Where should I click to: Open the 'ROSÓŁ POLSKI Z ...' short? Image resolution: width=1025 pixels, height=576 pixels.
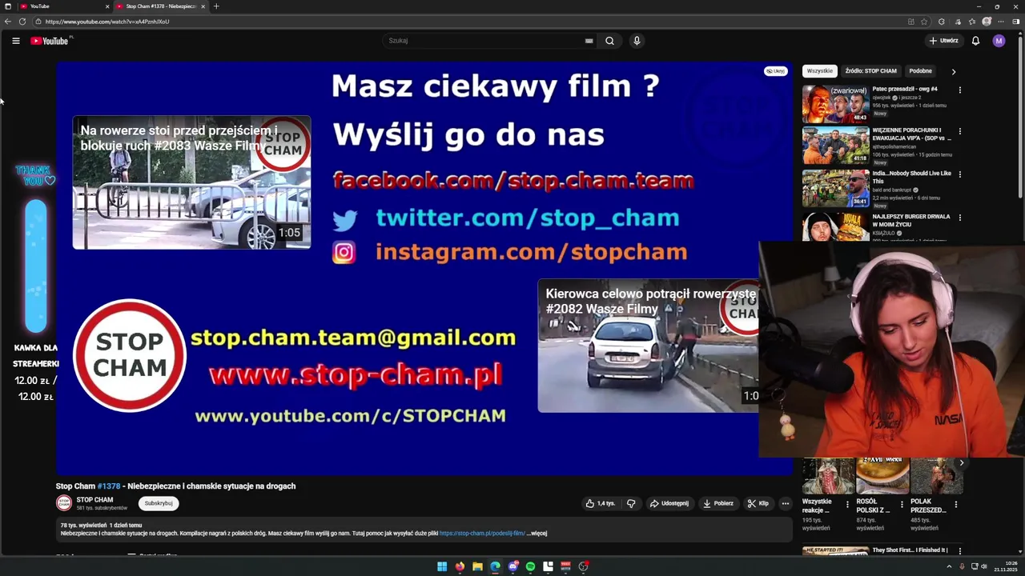pos(882,476)
